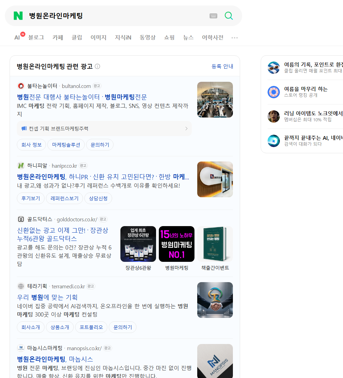Open the 불타는놀이터 office thumbnail
The image size is (343, 378).
tap(215, 100)
